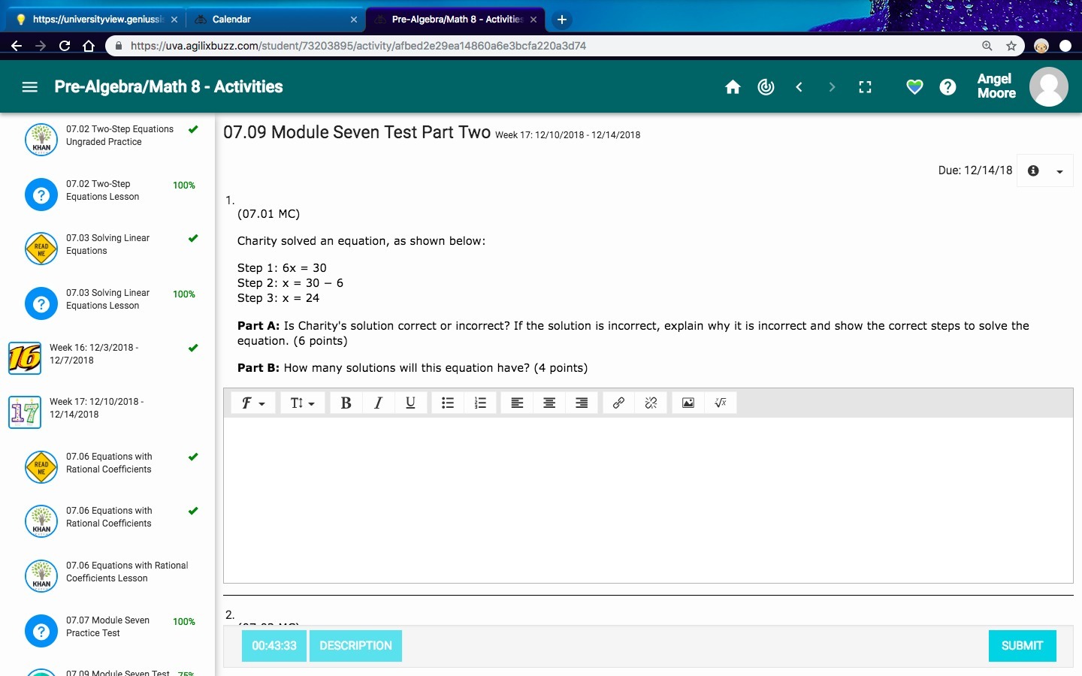The width and height of the screenshot is (1082, 676).
Task: Switch to the Calendar browser tab
Action: coord(275,20)
